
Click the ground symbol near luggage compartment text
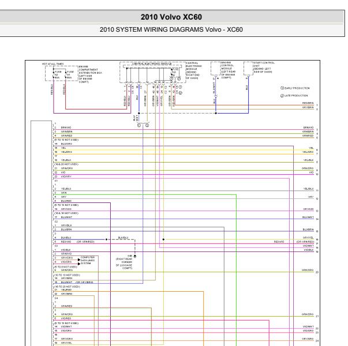point(134,256)
